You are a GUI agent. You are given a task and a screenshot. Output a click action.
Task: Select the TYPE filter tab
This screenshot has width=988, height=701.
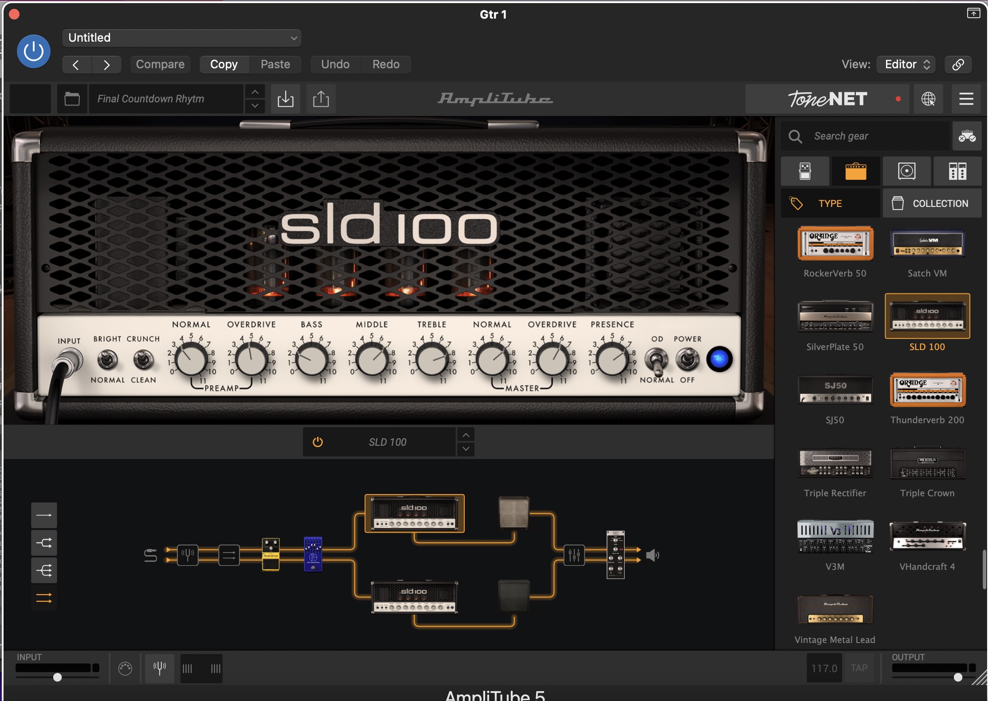(x=830, y=203)
